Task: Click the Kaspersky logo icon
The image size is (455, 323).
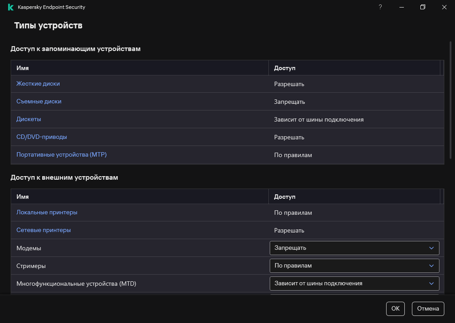Action: [x=11, y=7]
